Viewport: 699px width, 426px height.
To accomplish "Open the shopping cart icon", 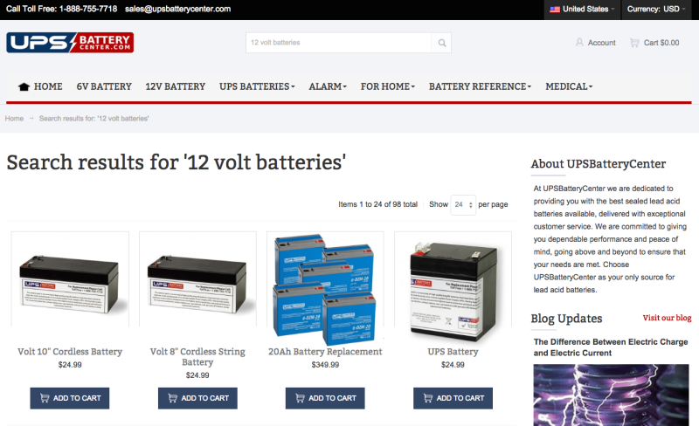I will 634,42.
